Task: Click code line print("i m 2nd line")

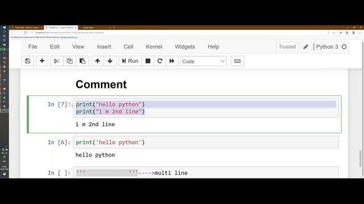Action: tap(110, 112)
